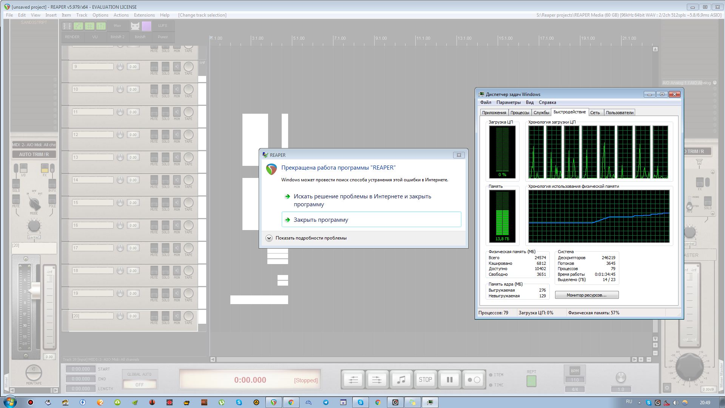Toggle MON speaker on track 18
Viewport: 725px width, 408px height.
[x=177, y=271]
